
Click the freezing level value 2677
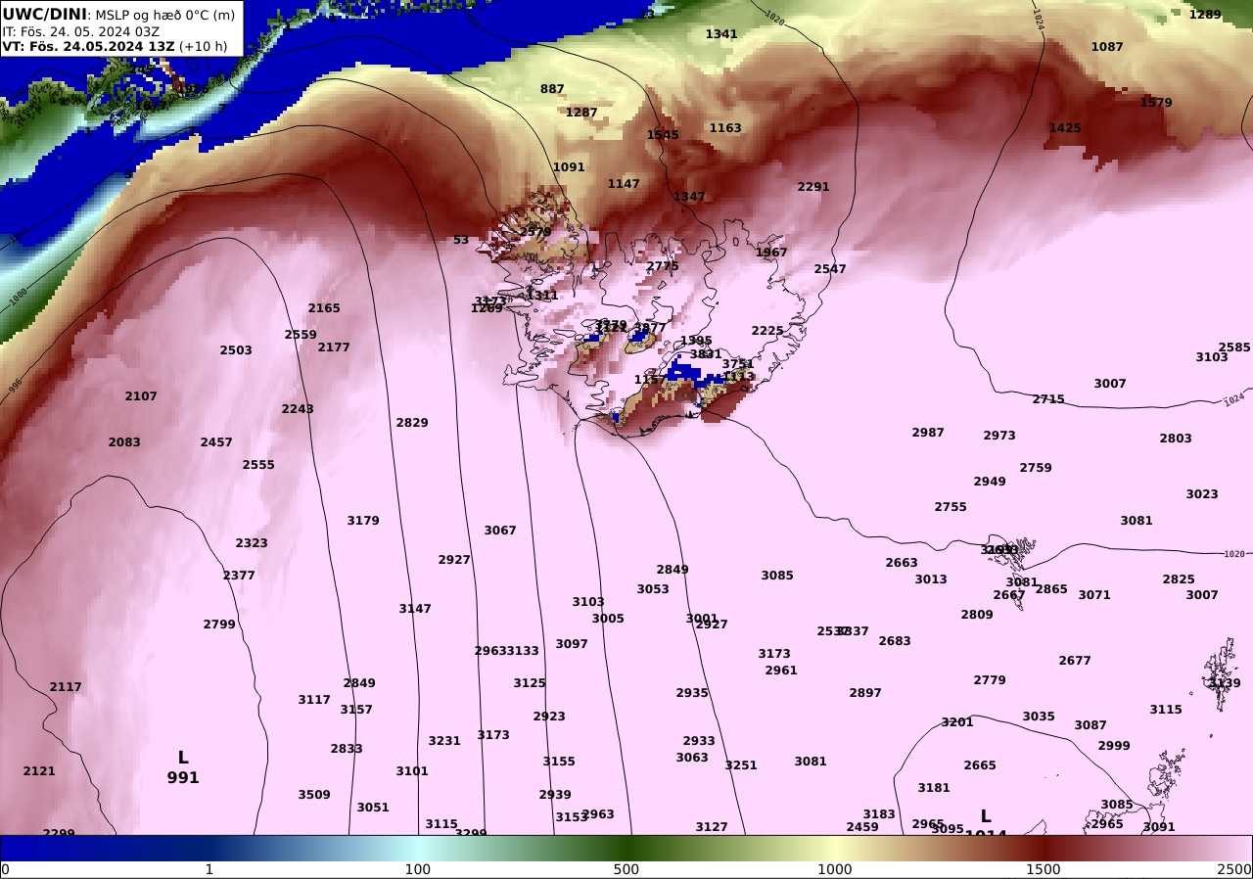click(x=1075, y=661)
